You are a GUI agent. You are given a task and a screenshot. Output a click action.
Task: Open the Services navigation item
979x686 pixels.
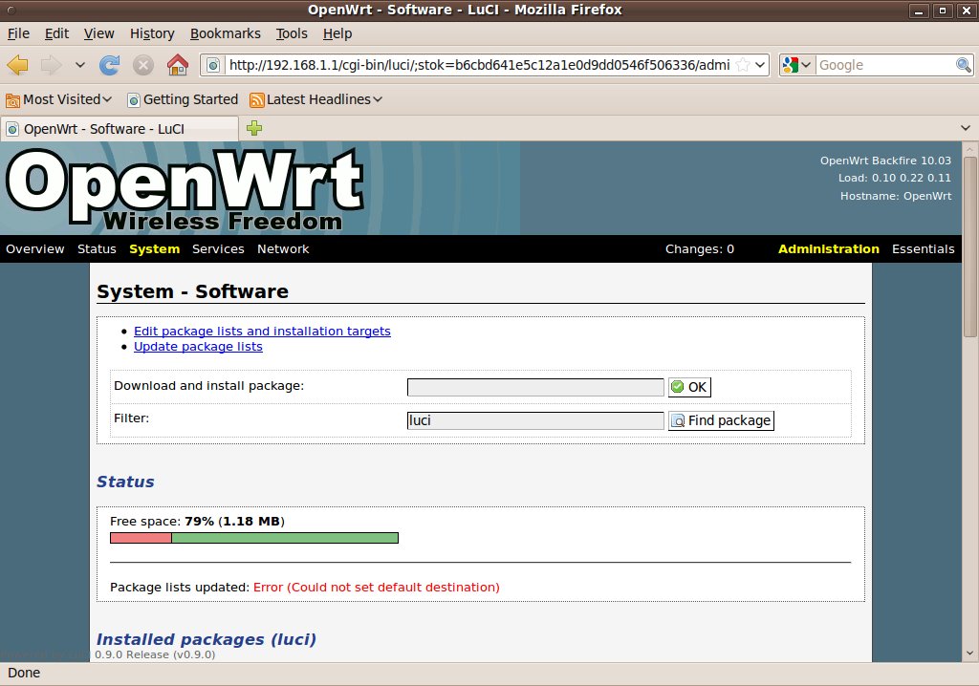coord(218,249)
